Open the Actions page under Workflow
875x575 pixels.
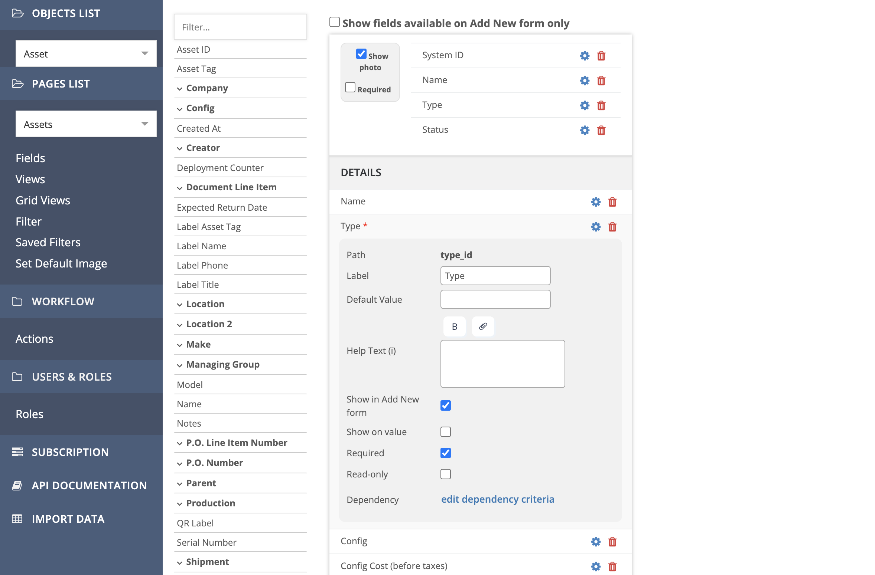[34, 338]
